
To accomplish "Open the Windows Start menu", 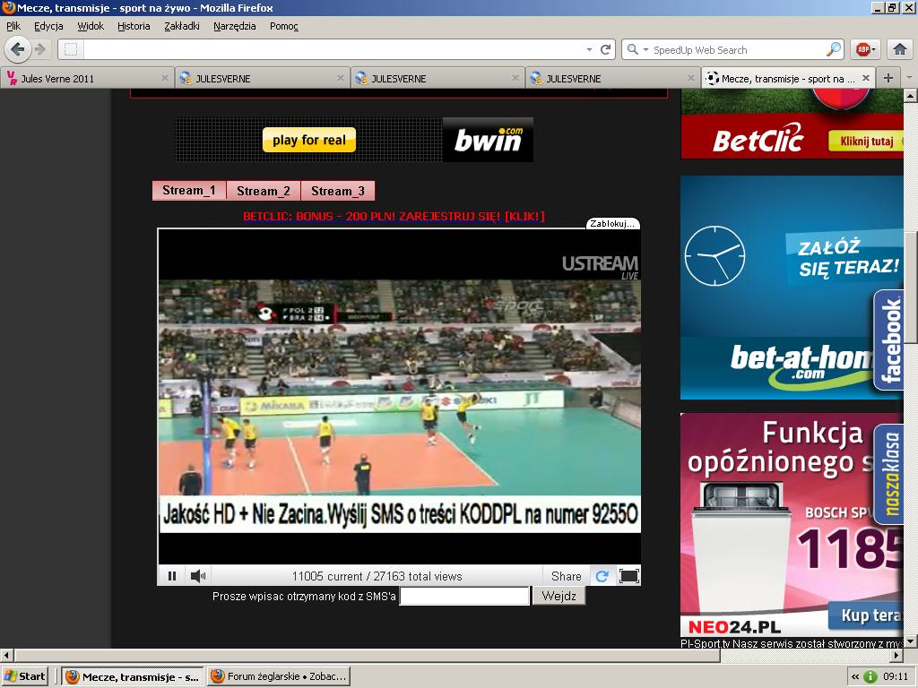I will coord(25,676).
